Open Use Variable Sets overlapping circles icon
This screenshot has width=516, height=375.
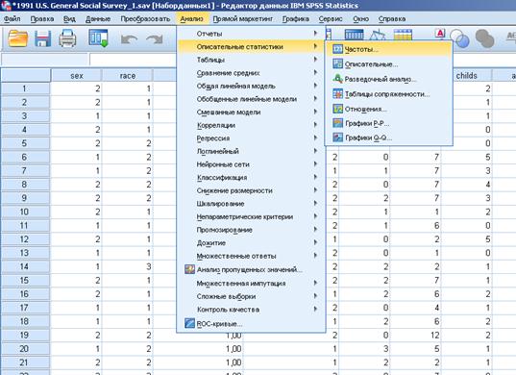(459, 38)
